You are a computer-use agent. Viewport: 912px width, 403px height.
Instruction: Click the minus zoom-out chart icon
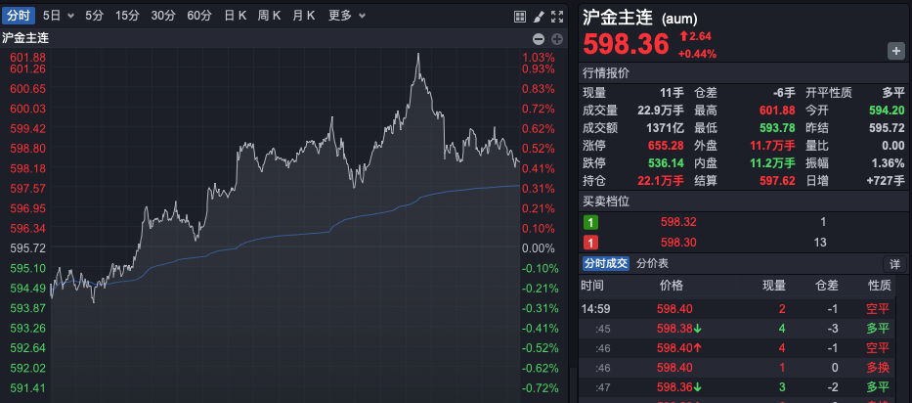[x=538, y=38]
